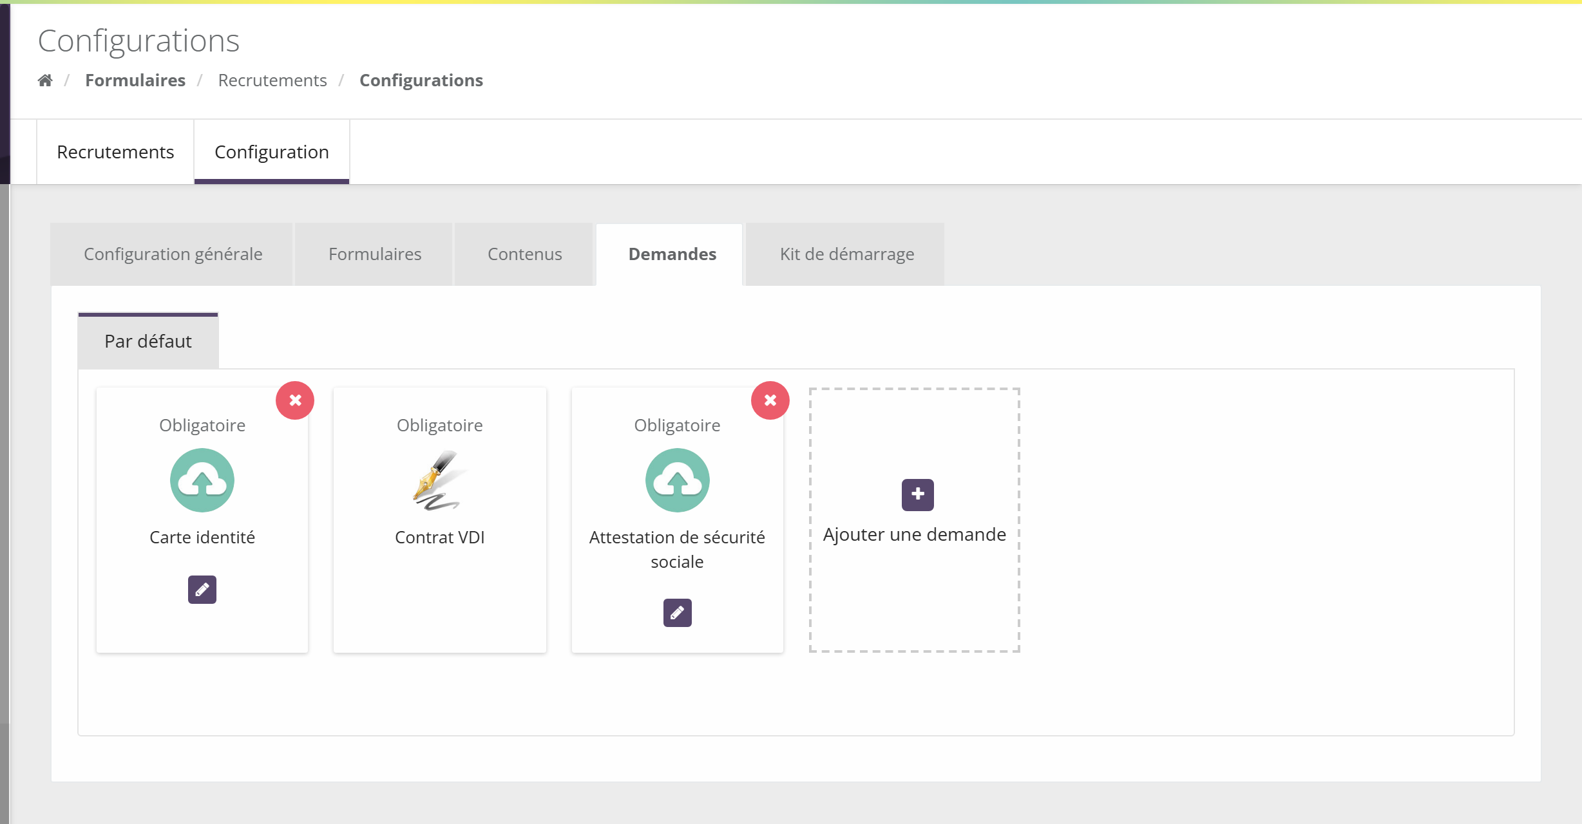Open the Recrutements top tab

pyautogui.click(x=115, y=152)
